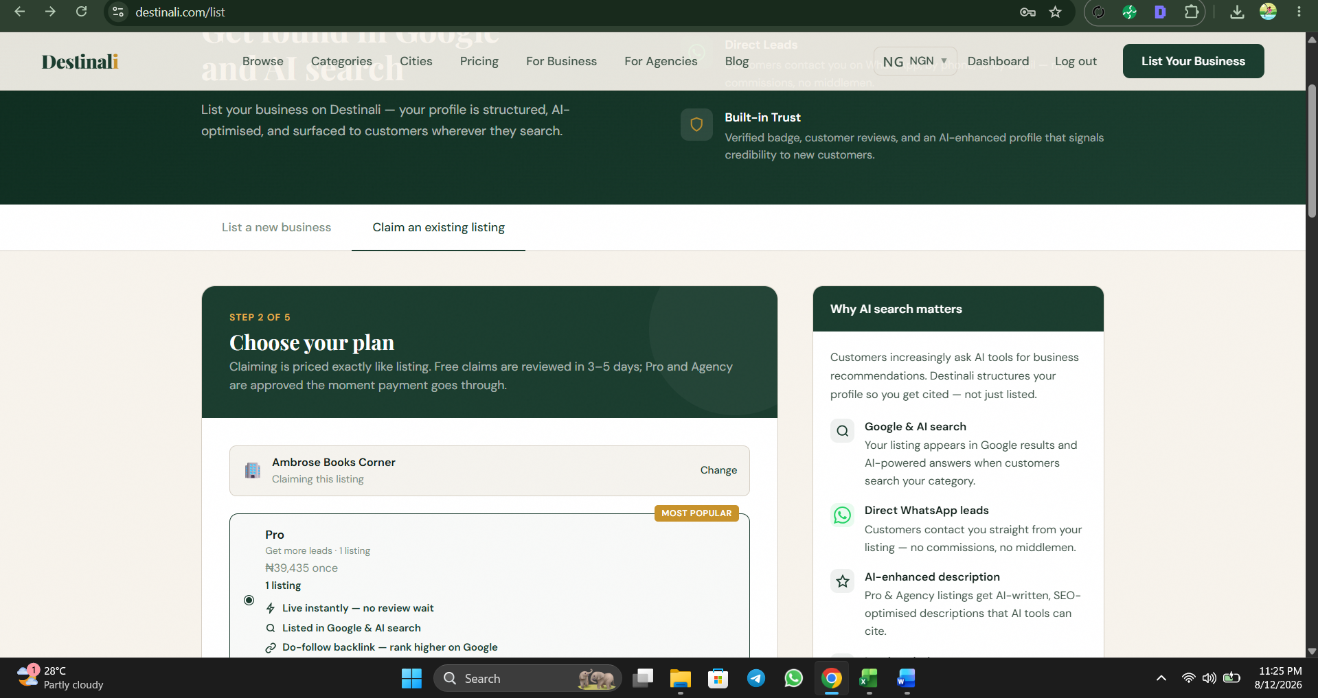The image size is (1318, 698).
Task: Click the scrollbar up arrow
Action: [x=1312, y=39]
